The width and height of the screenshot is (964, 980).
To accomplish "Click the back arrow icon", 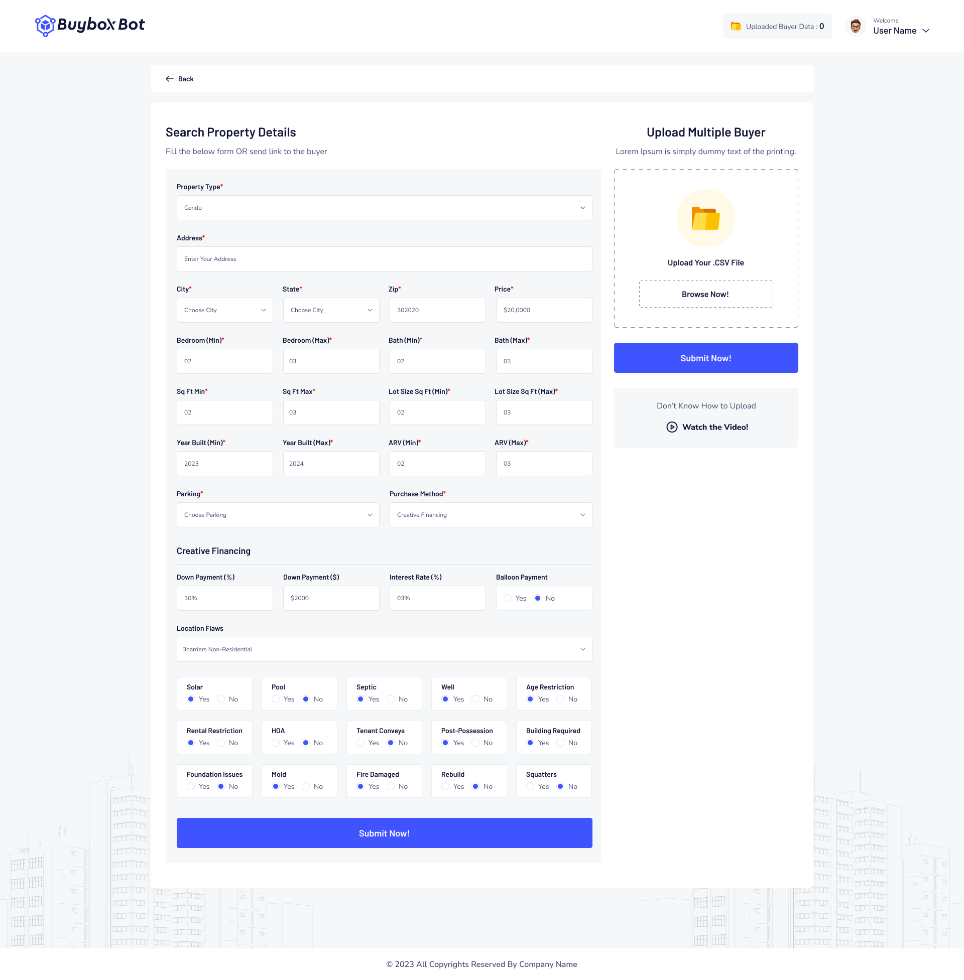I will 170,79.
